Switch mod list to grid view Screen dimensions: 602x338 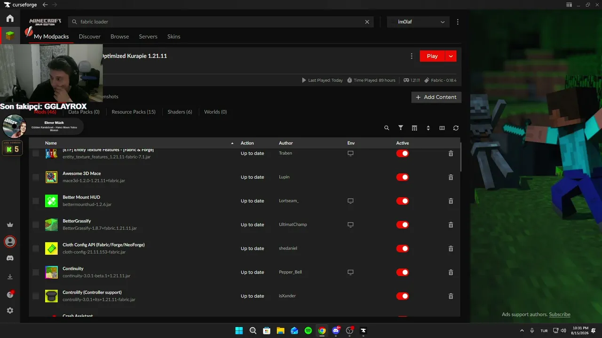point(414,128)
